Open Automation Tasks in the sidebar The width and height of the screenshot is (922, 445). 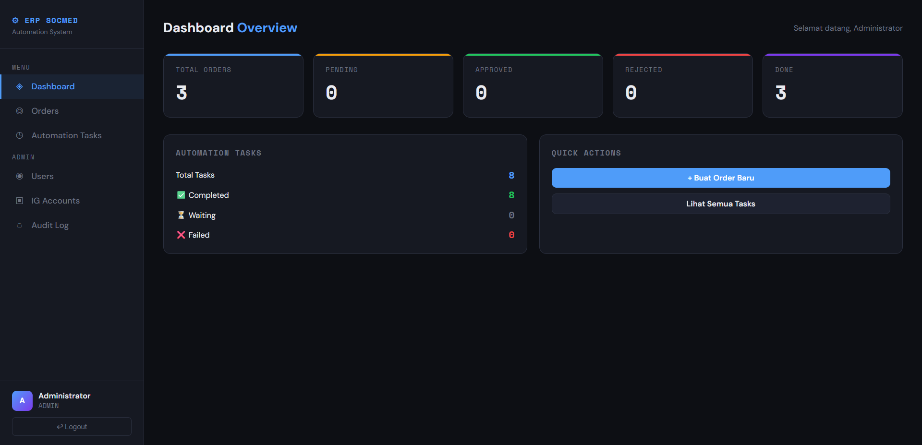click(x=72, y=135)
